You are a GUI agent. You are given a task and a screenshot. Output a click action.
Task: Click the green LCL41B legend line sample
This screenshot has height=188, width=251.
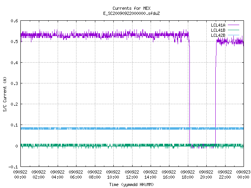233,30
